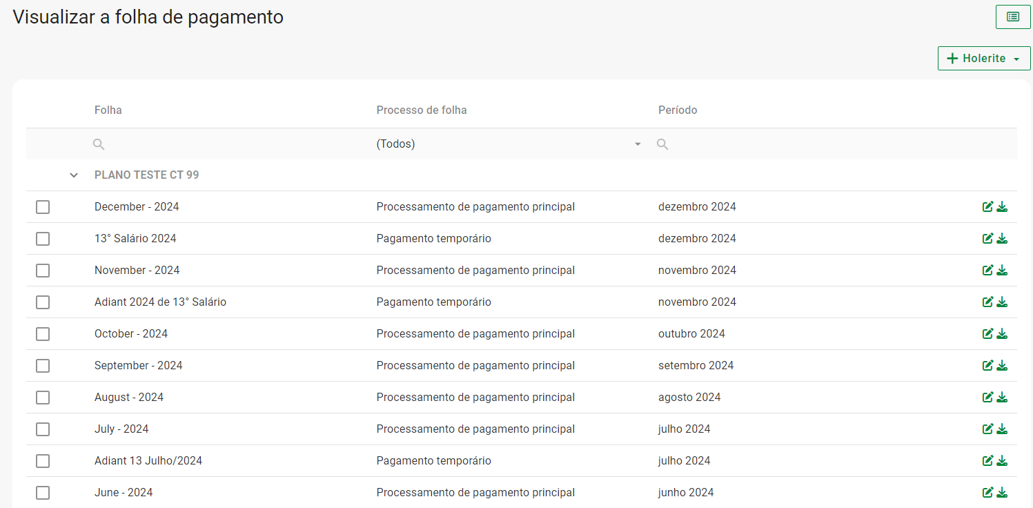Tick the Adiant 13 Julho/2024 checkbox
The height and width of the screenshot is (508, 1033).
tap(43, 461)
